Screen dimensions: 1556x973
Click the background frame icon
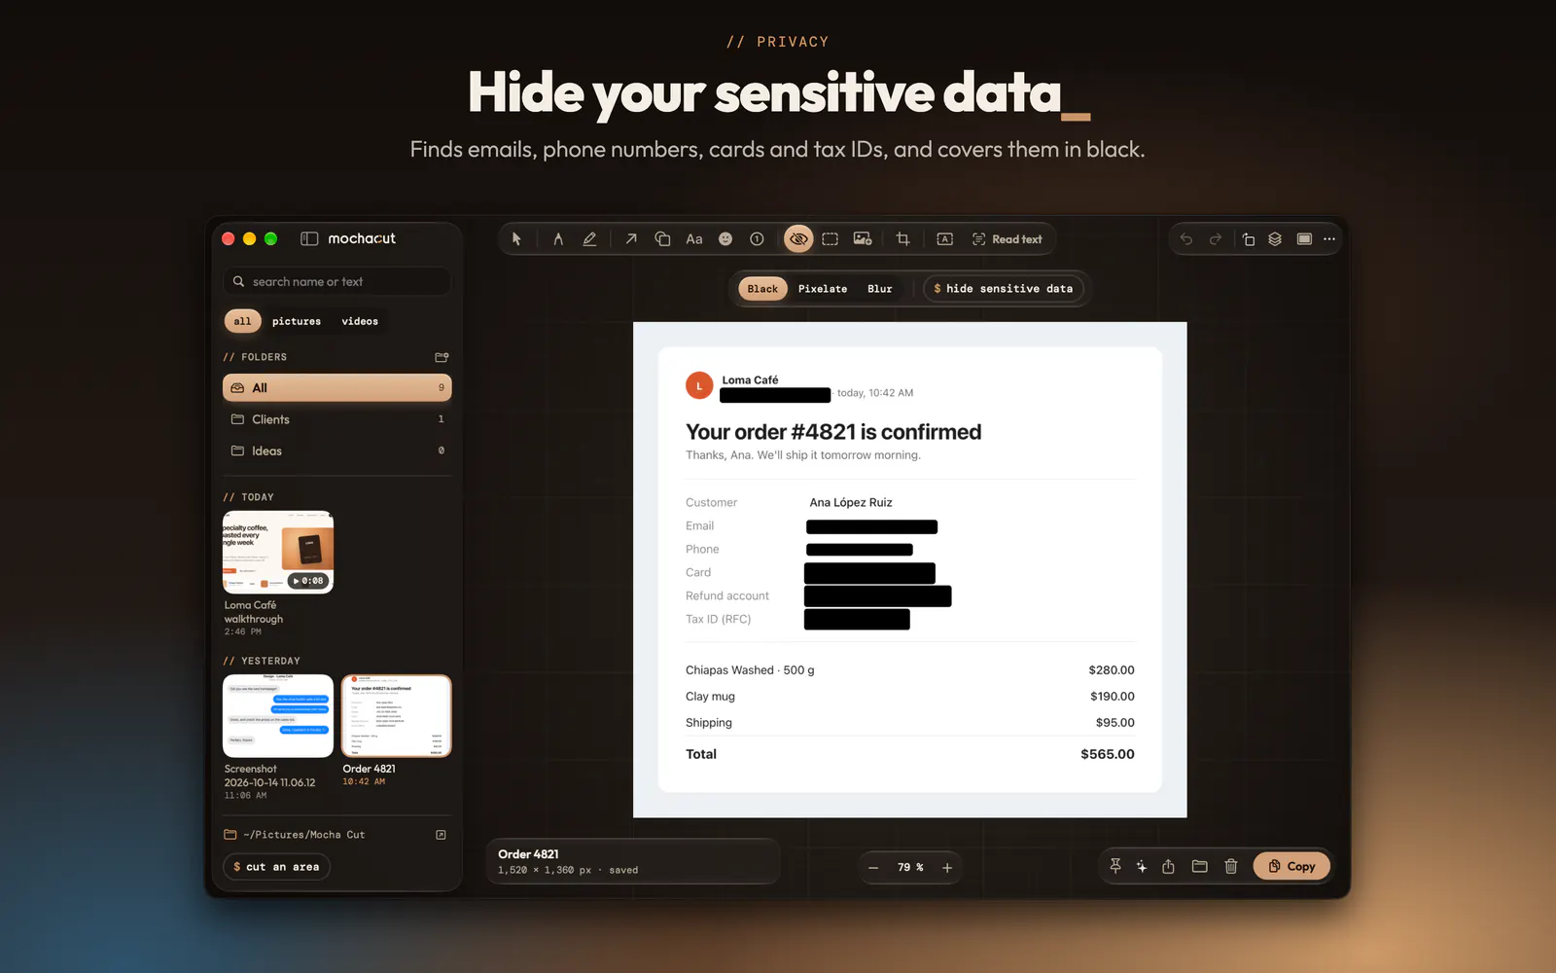pyautogui.click(x=1304, y=239)
